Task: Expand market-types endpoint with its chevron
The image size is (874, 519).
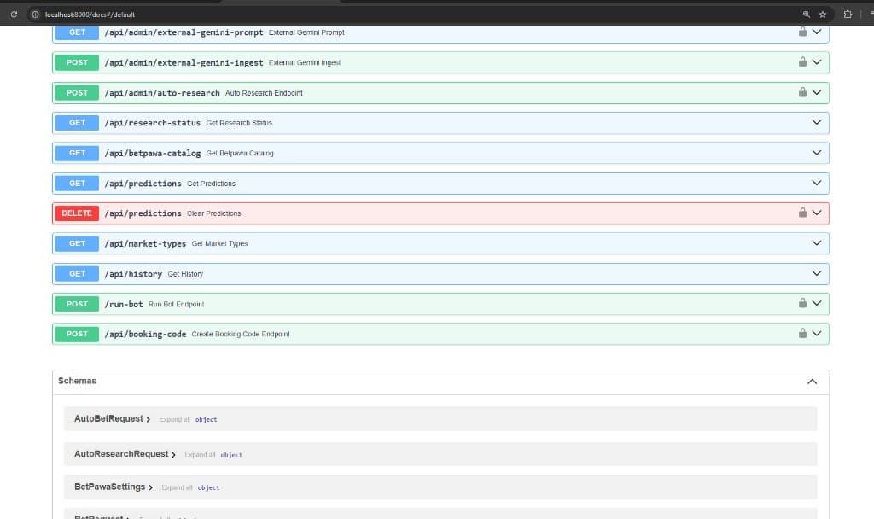Action: [x=817, y=242]
